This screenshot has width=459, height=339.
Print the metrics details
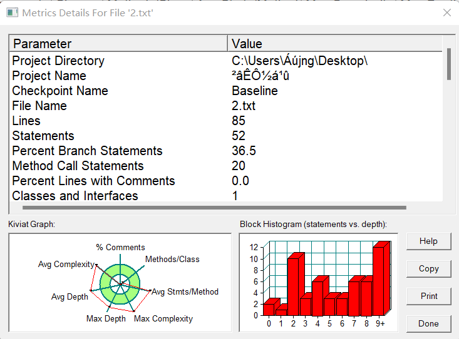pos(428,296)
